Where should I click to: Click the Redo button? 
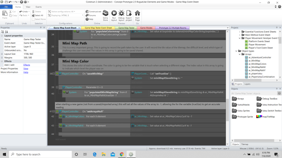24,15
